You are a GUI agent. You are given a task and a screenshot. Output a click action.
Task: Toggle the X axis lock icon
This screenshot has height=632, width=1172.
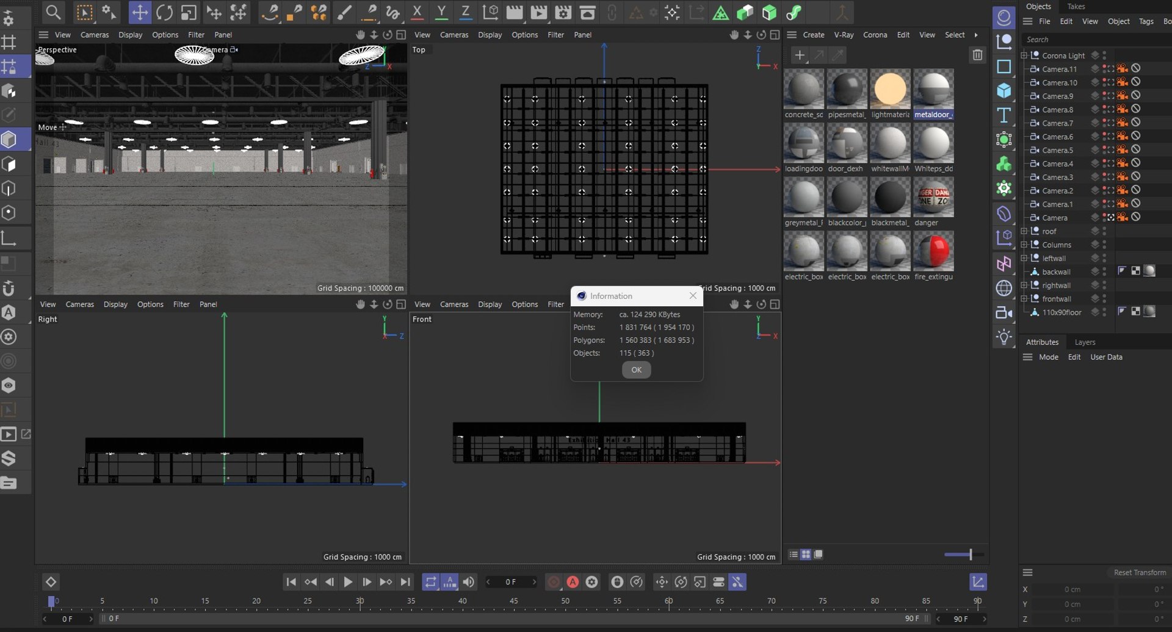point(417,12)
